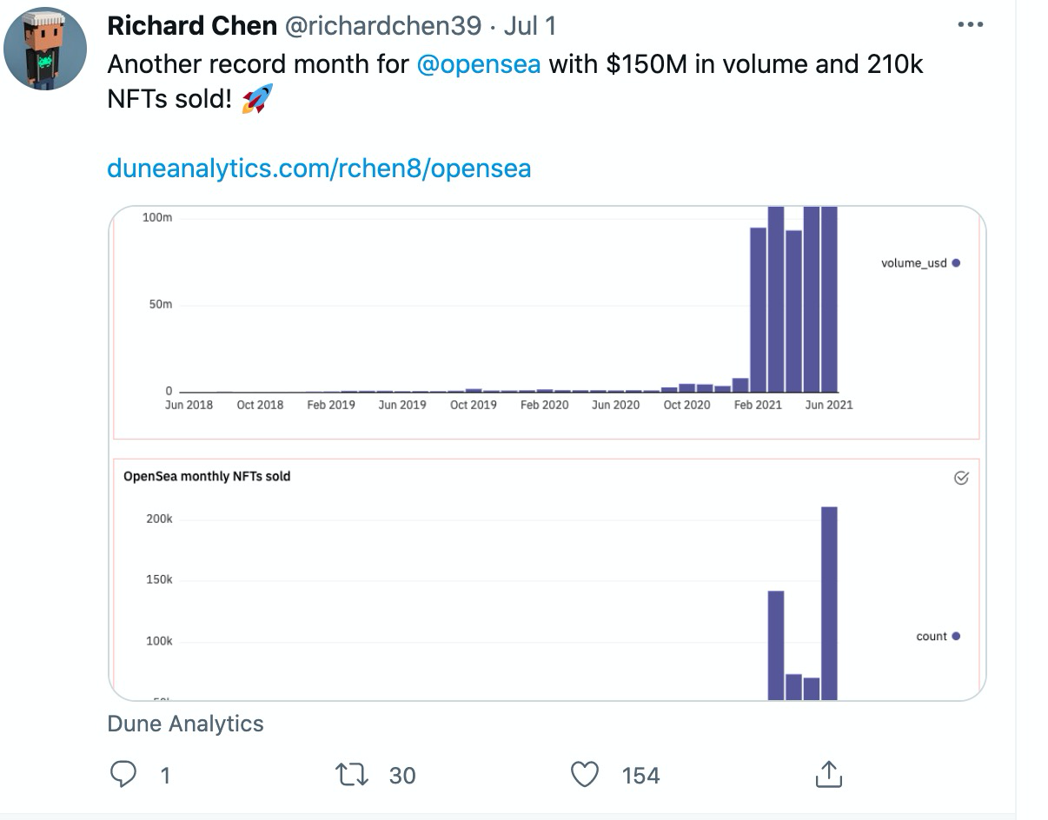Select the tallest bar in NFTs sold chart
The height and width of the screenshot is (820, 1048).
tap(829, 603)
